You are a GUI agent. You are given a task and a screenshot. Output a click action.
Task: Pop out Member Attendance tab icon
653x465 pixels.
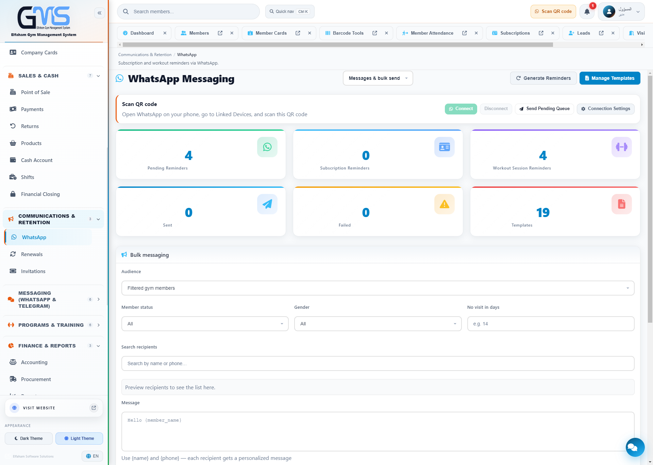pyautogui.click(x=464, y=33)
